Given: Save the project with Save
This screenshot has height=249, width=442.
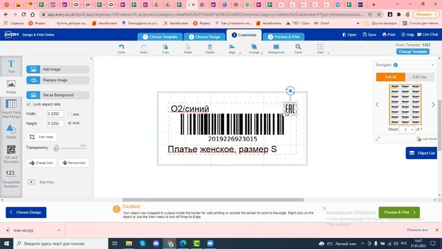Looking at the screenshot, I should click(x=370, y=35).
